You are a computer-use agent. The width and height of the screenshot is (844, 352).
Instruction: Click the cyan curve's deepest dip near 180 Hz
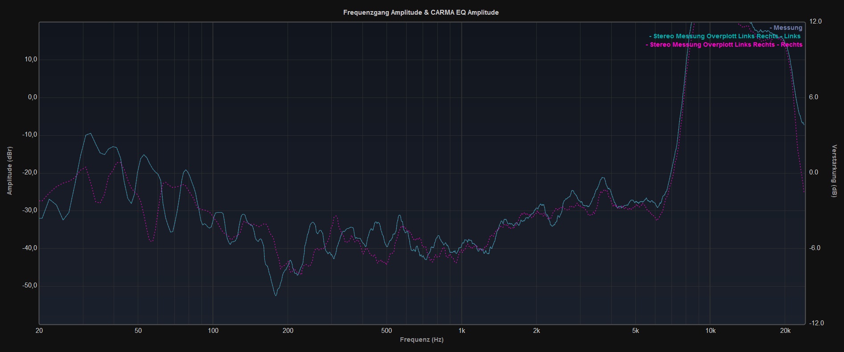[x=276, y=295]
